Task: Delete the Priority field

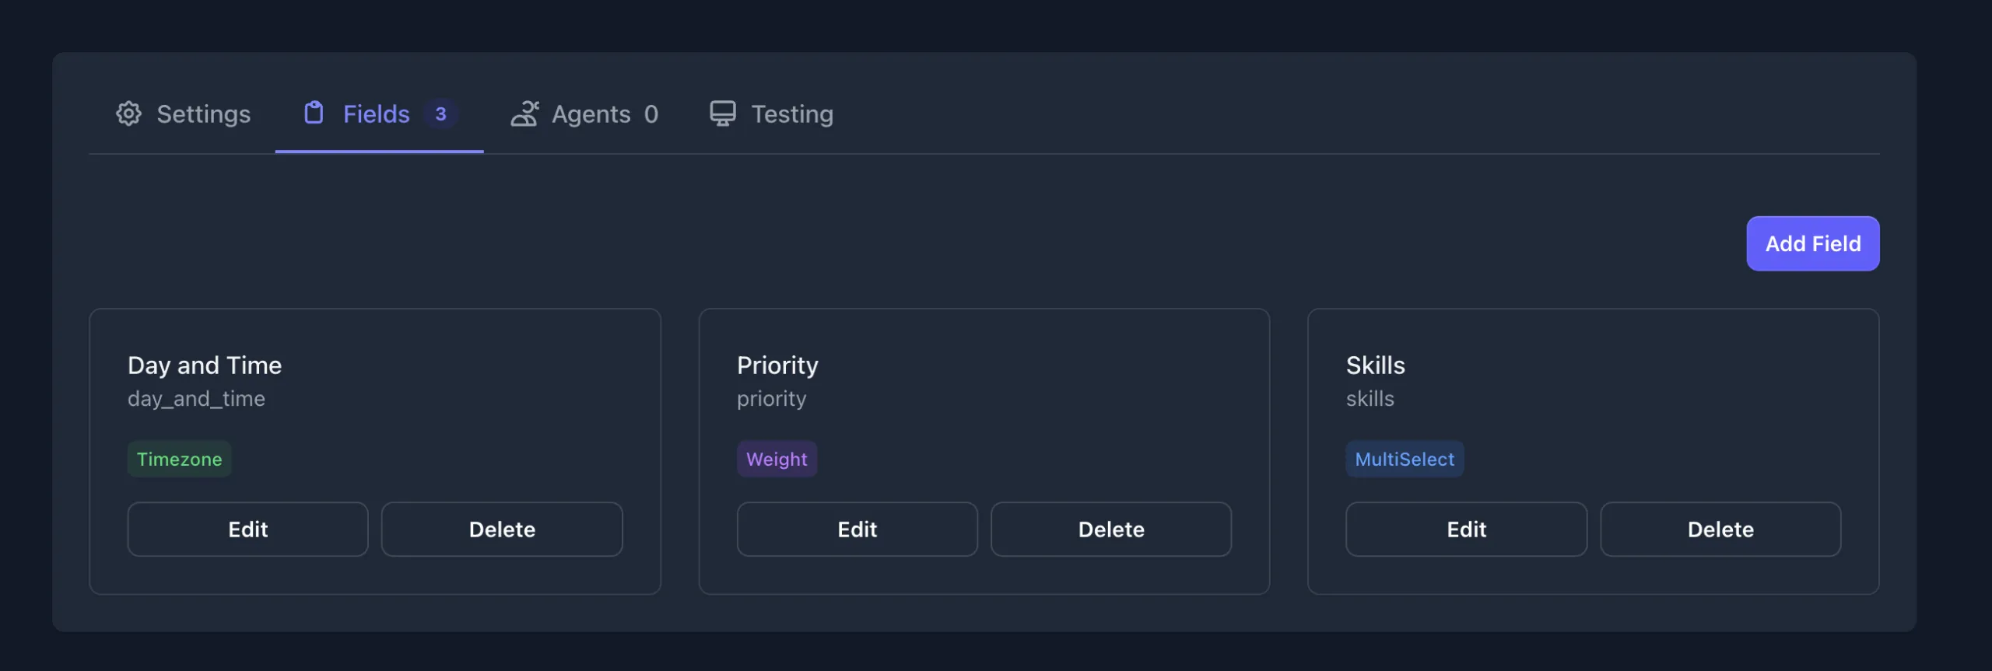Action: coord(1111,529)
